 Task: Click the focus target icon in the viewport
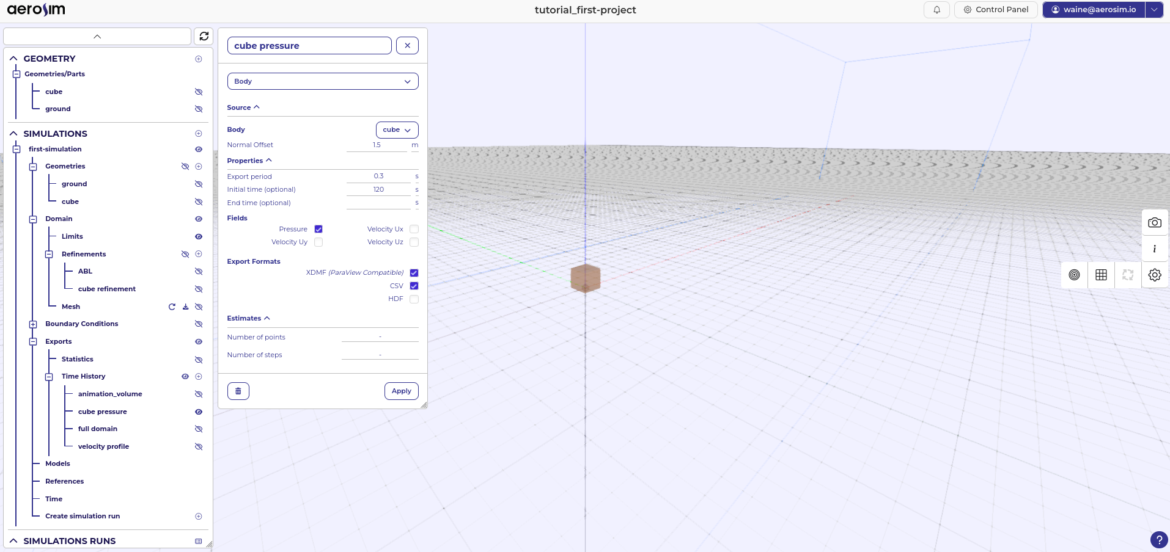(x=1075, y=275)
